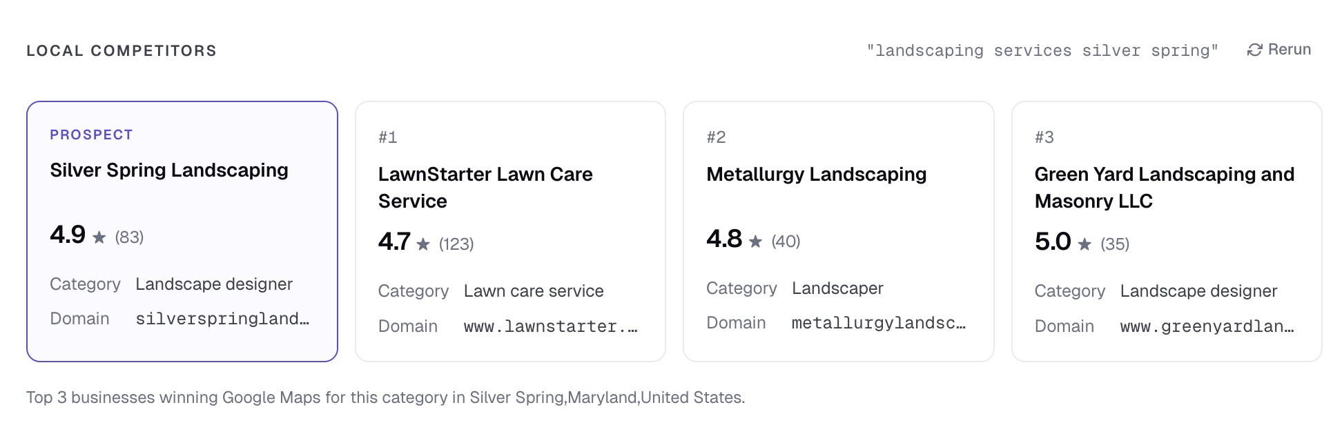Click the star icon beside 4.8 rating
Viewport: 1342px width, 443px height.
756,242
